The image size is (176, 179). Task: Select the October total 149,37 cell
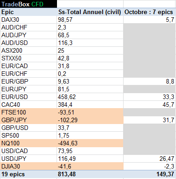(x=149, y=174)
